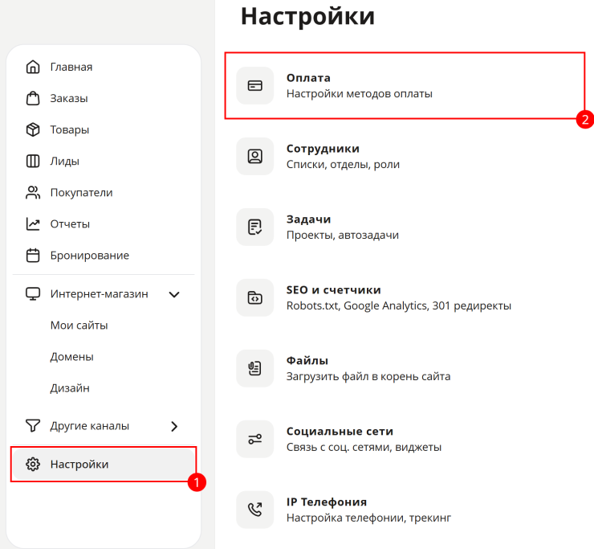Viewport: 594px width, 549px height.
Task: Collapse the Интернет-магазин section chevron
Action: tap(174, 294)
